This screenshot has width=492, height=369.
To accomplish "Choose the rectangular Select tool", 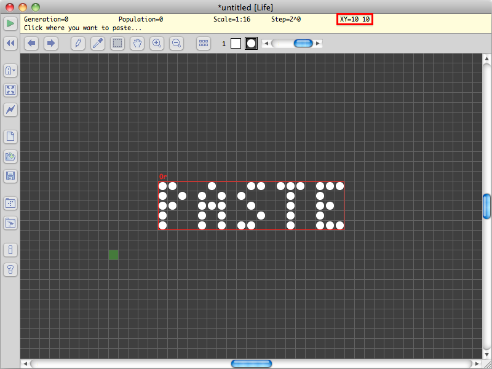I will pos(117,43).
